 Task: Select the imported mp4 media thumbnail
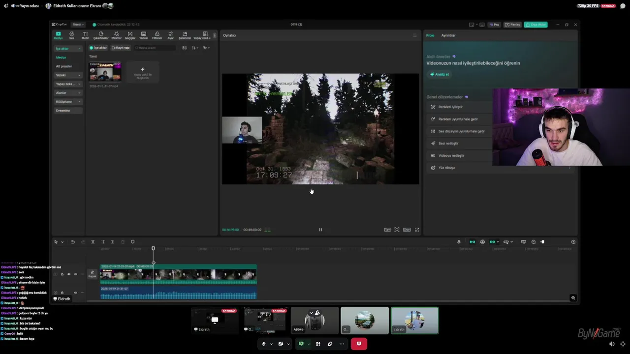105,72
